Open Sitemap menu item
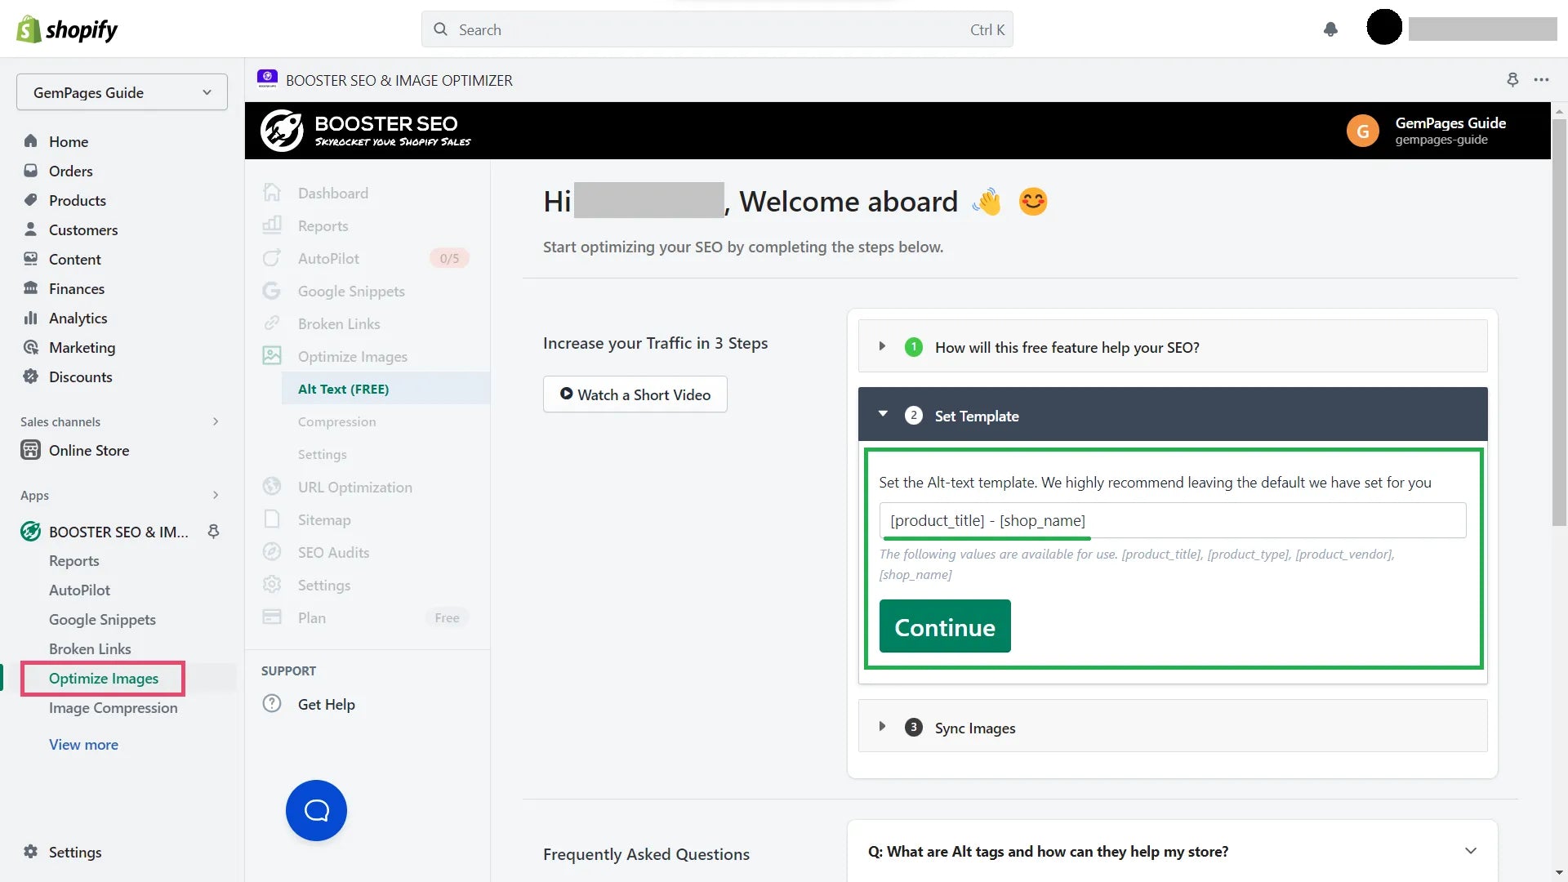Screen dimensions: 1568x882 point(324,519)
